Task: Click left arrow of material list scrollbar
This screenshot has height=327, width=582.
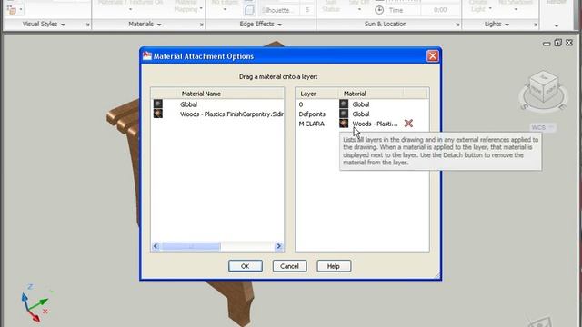Action: 156,246
